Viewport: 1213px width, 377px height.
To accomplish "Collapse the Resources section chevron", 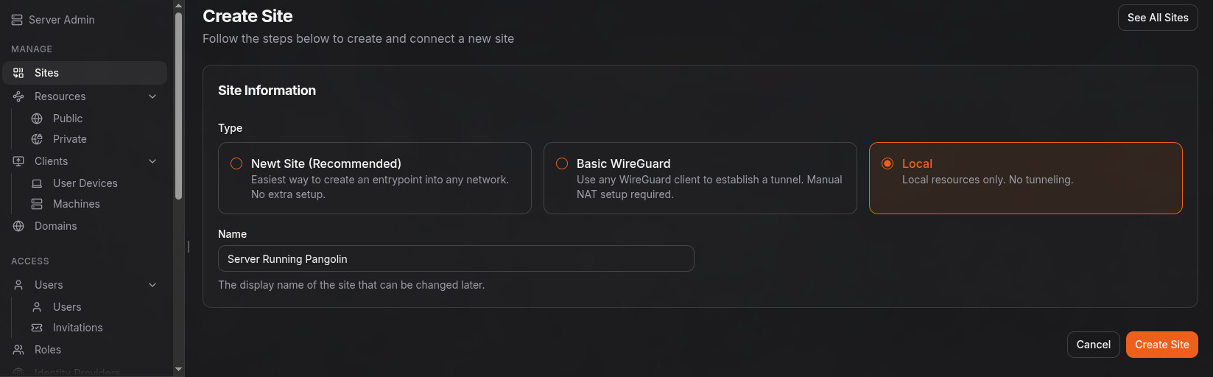I will tap(152, 96).
